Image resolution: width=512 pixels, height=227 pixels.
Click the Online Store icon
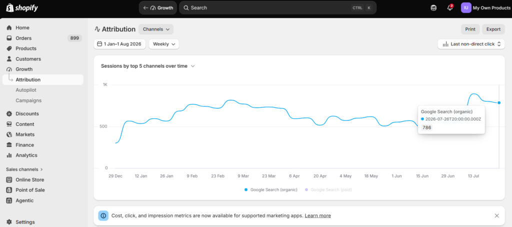point(9,180)
